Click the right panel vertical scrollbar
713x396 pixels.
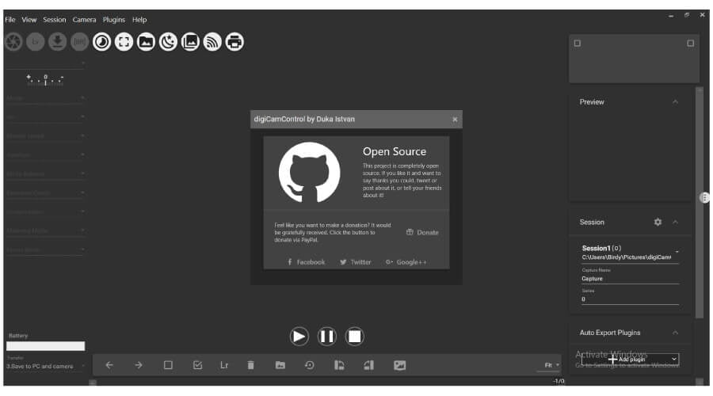pyautogui.click(x=700, y=202)
